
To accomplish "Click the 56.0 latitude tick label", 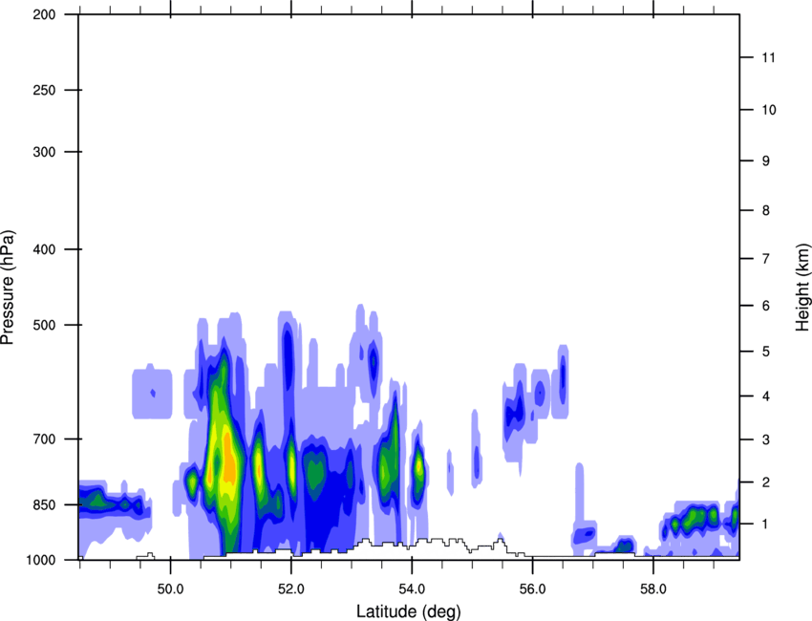I will click(x=532, y=589).
